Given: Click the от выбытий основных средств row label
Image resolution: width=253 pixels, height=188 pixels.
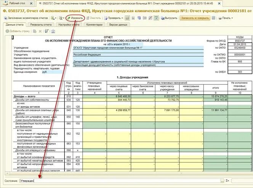Looking at the screenshot, I should pyautogui.click(x=35, y=157).
